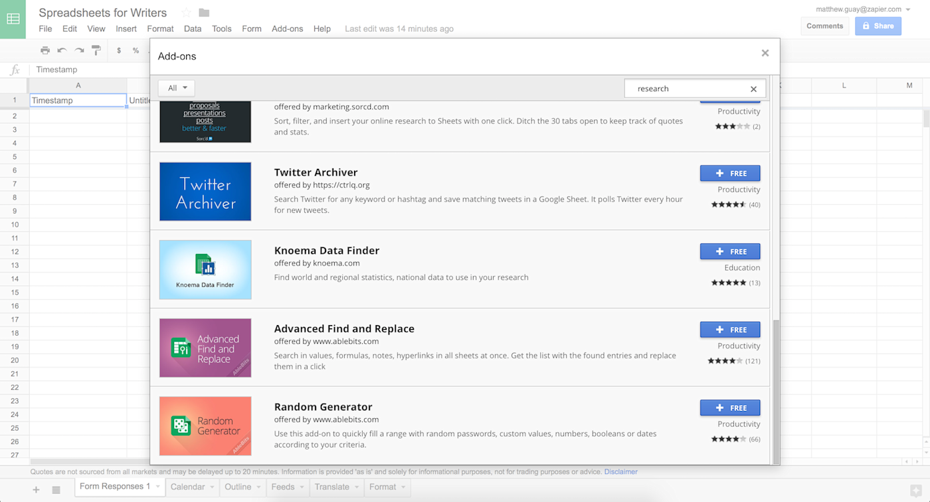Activate the paint format tool
This screenshot has height=502, width=930.
point(96,51)
